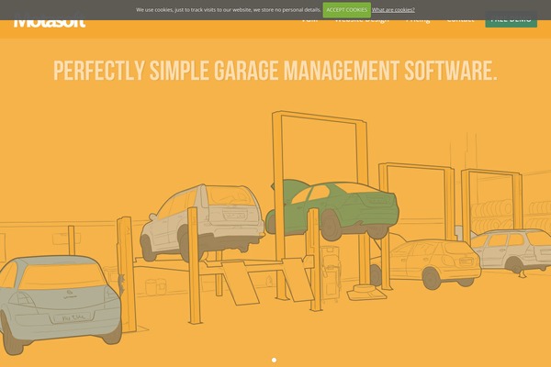551x367 pixels.
Task: Go to the Pricing page
Action: click(x=418, y=21)
